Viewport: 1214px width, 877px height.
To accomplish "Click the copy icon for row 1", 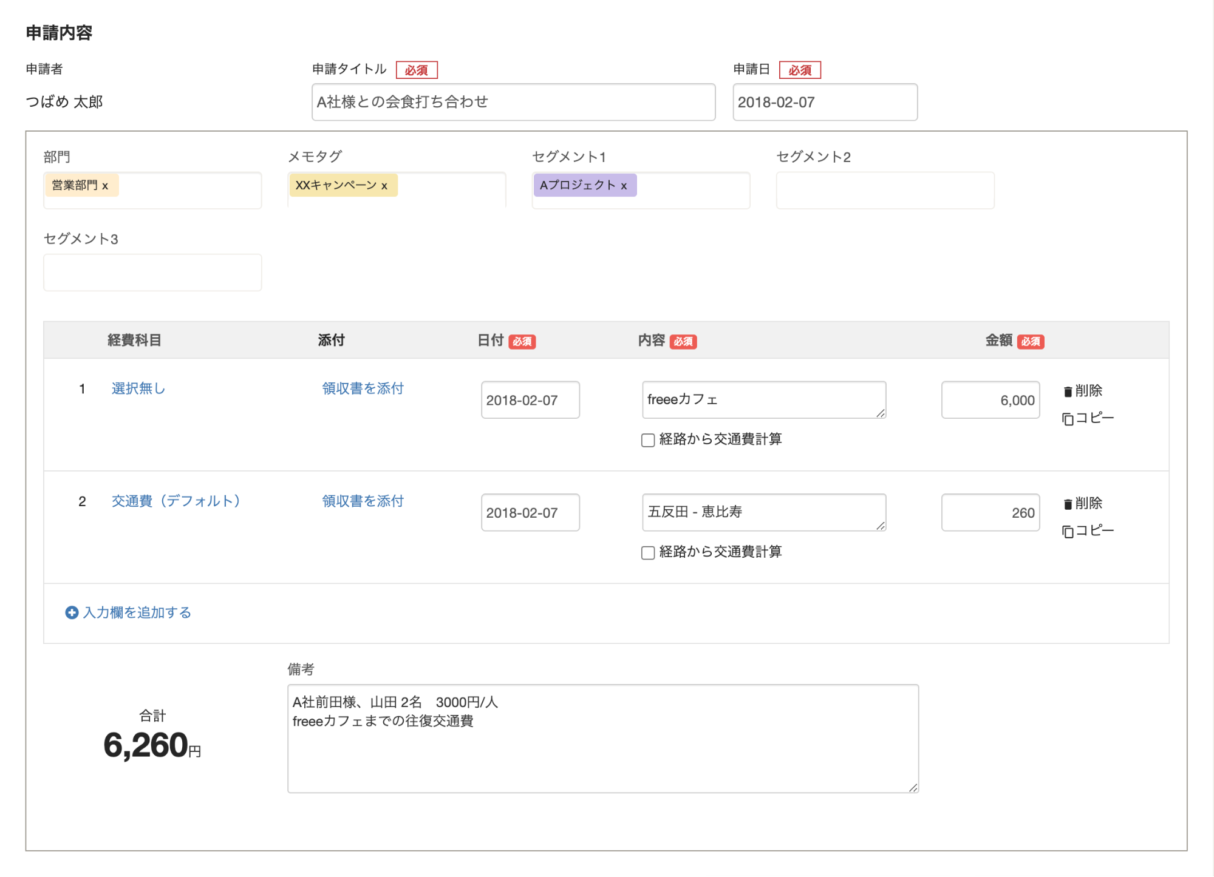I will [1068, 419].
